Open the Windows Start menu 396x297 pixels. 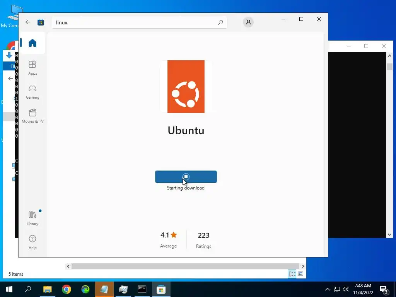(9, 289)
